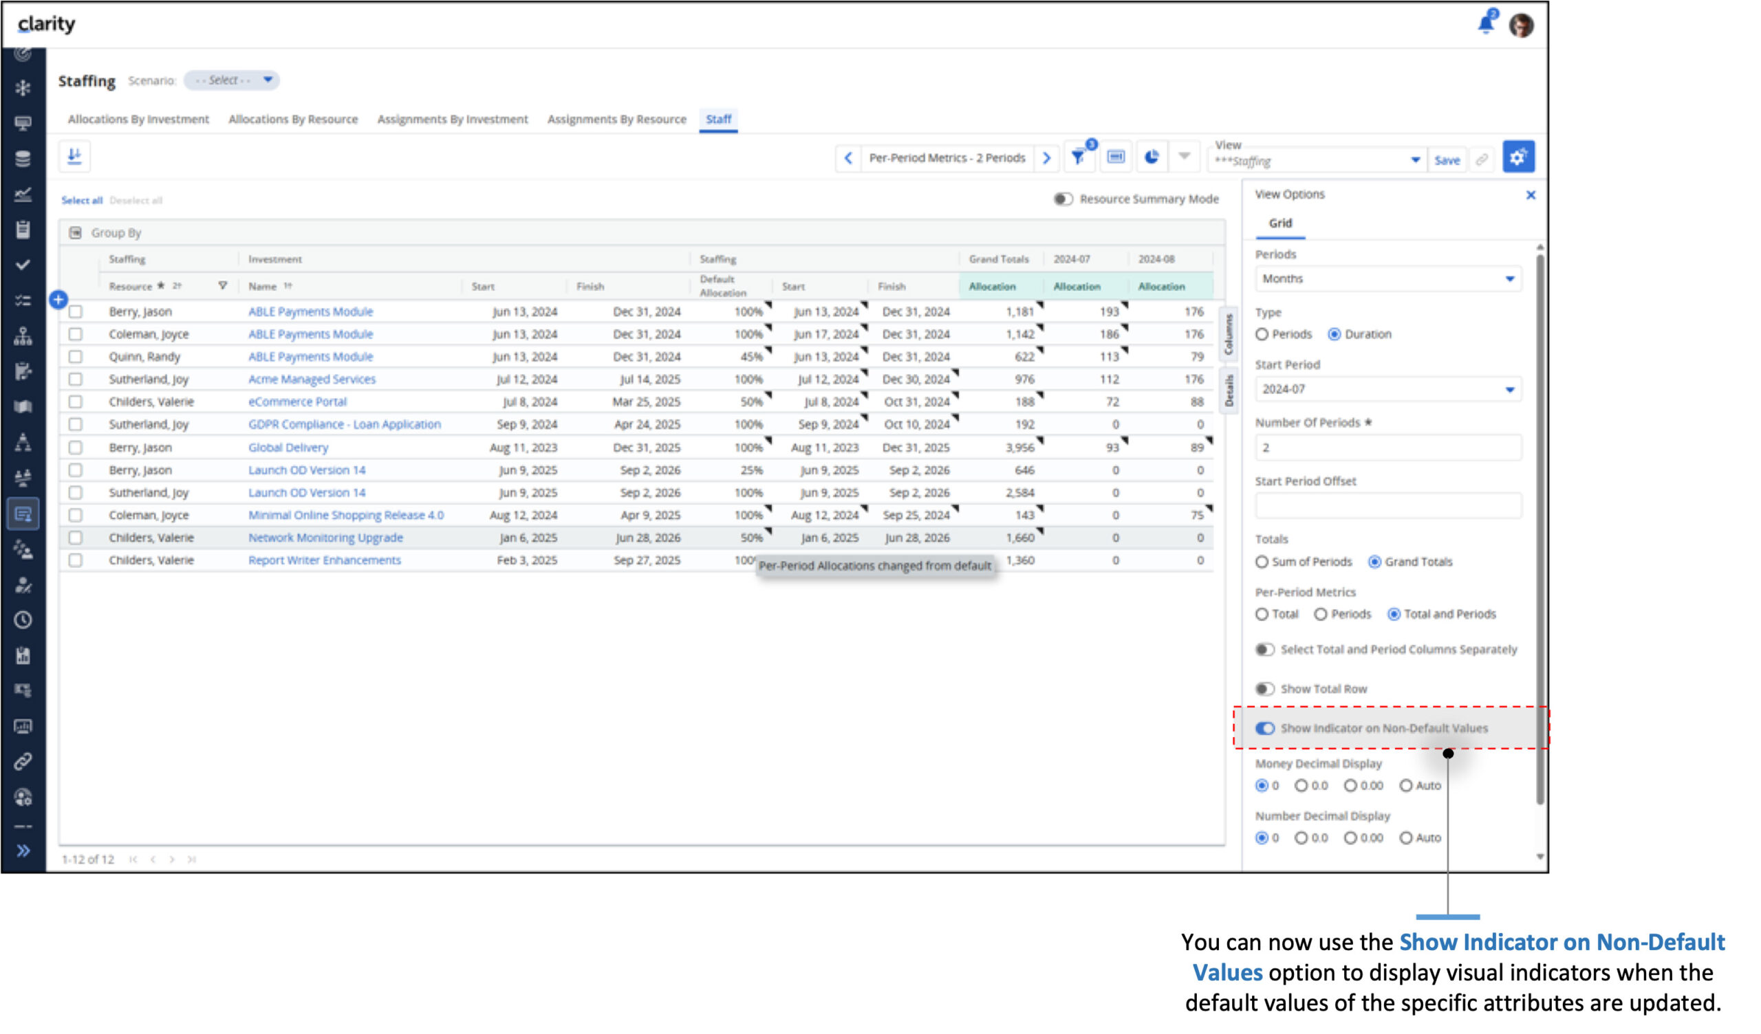Screen dimensions: 1761x1034
Task: Open Network Monitoring Upgrade link
Action: [325, 538]
